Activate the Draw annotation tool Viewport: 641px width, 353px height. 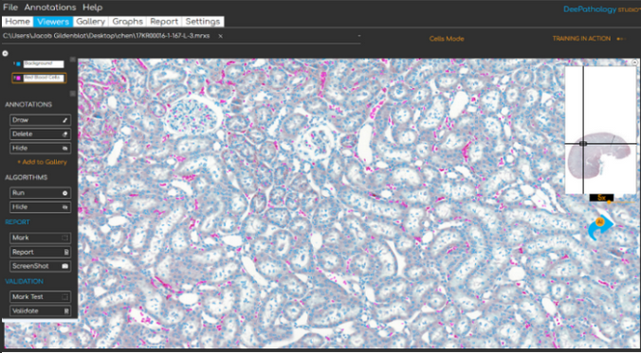pos(40,120)
